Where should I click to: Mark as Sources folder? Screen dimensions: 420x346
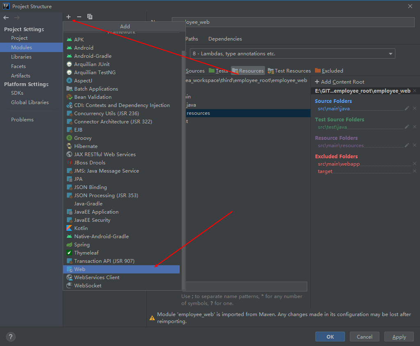(x=195, y=71)
